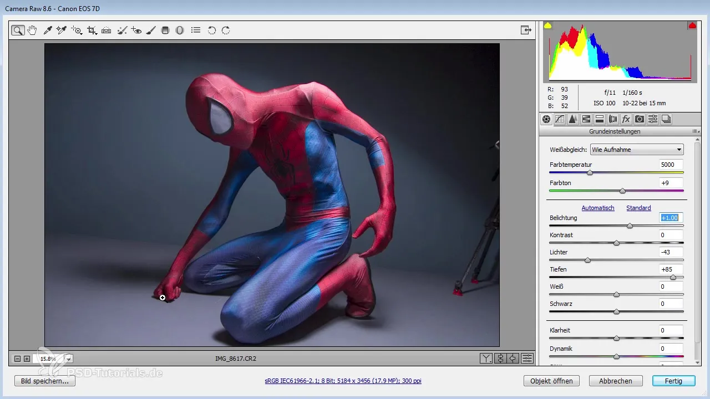Zoom out with the minus button
Screen dimensions: 710x399
pos(17,359)
